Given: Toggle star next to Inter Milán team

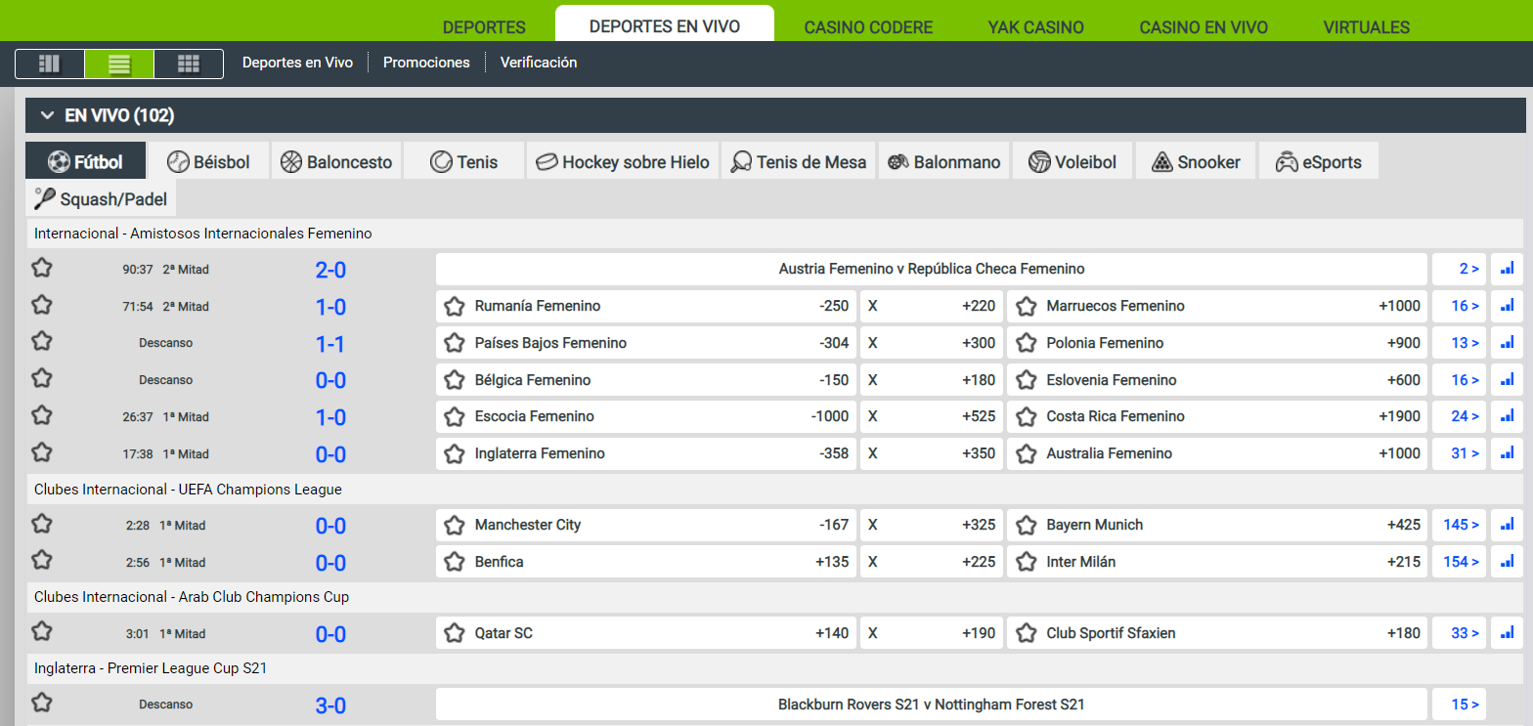Looking at the screenshot, I should pyautogui.click(x=1026, y=563).
